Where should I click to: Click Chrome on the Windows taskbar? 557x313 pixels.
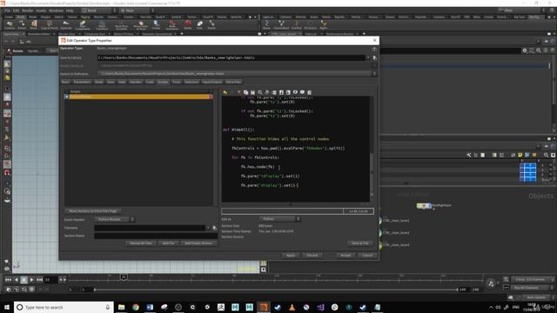136,307
